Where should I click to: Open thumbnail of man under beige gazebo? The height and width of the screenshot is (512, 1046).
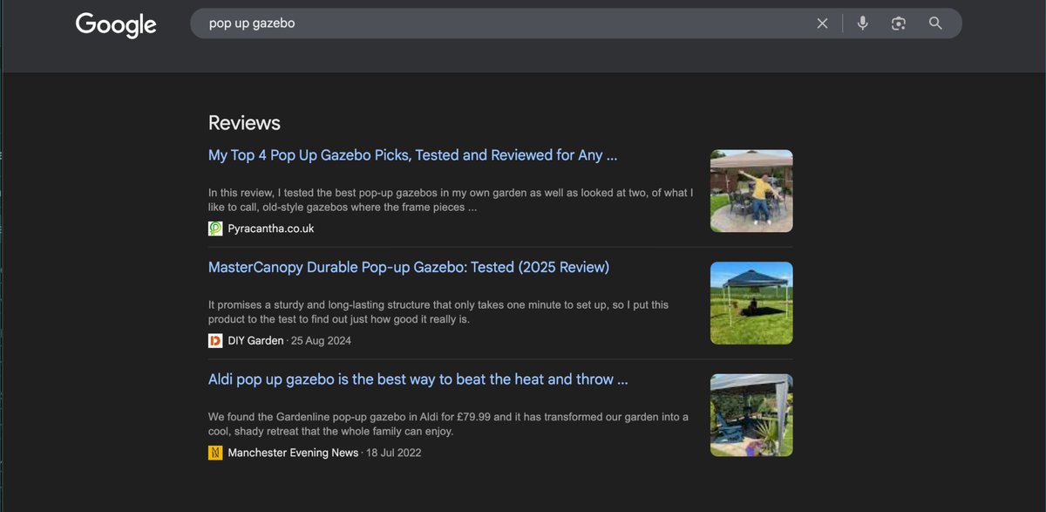click(751, 191)
